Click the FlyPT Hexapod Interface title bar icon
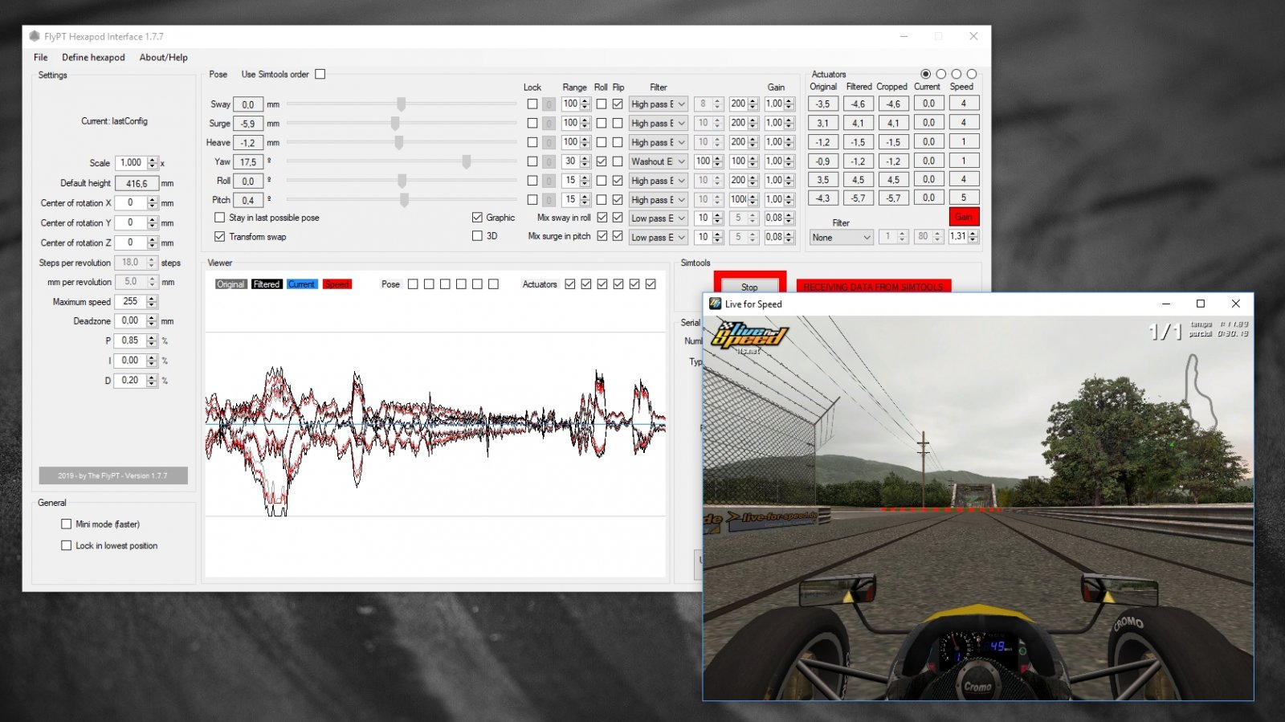Image resolution: width=1285 pixels, height=722 pixels. point(35,36)
